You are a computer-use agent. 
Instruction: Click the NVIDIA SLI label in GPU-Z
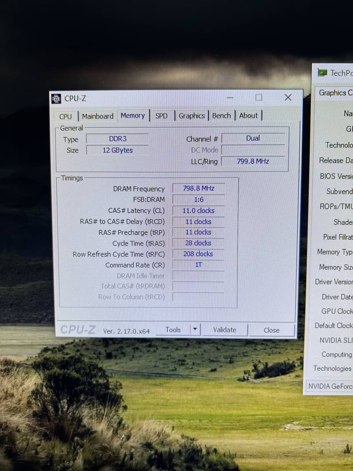(x=336, y=340)
